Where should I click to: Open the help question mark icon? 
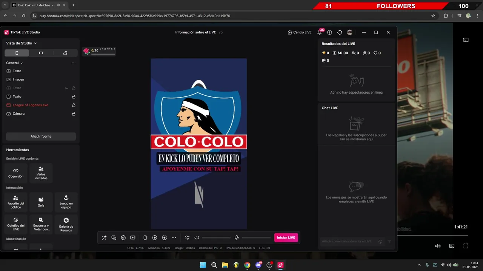pos(329,32)
